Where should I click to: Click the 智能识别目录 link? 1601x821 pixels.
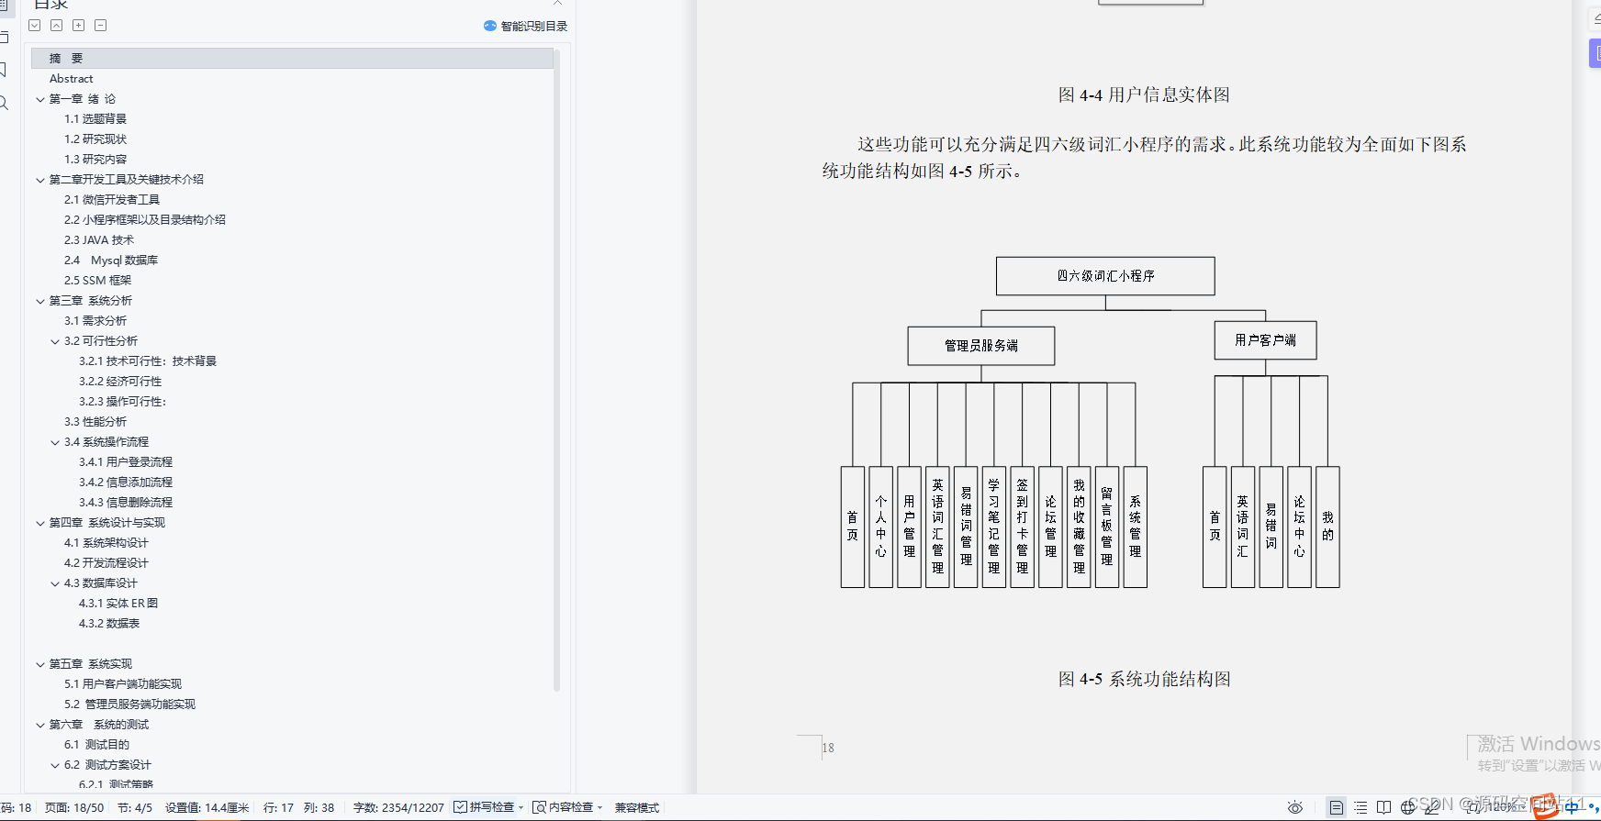tap(534, 26)
